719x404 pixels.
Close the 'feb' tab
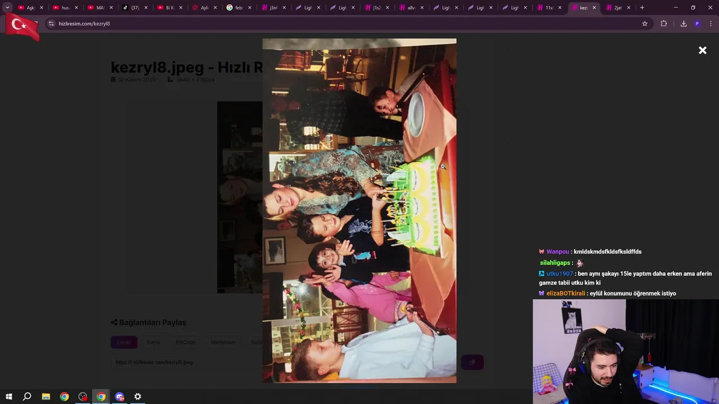coord(249,8)
